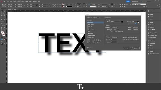Open the Gradient panel
The image size is (161, 90).
(151, 27)
